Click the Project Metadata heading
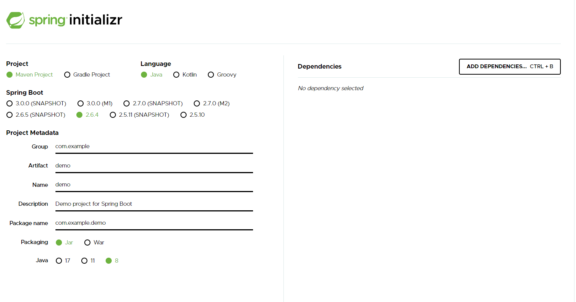This screenshot has height=302, width=576. [32, 133]
